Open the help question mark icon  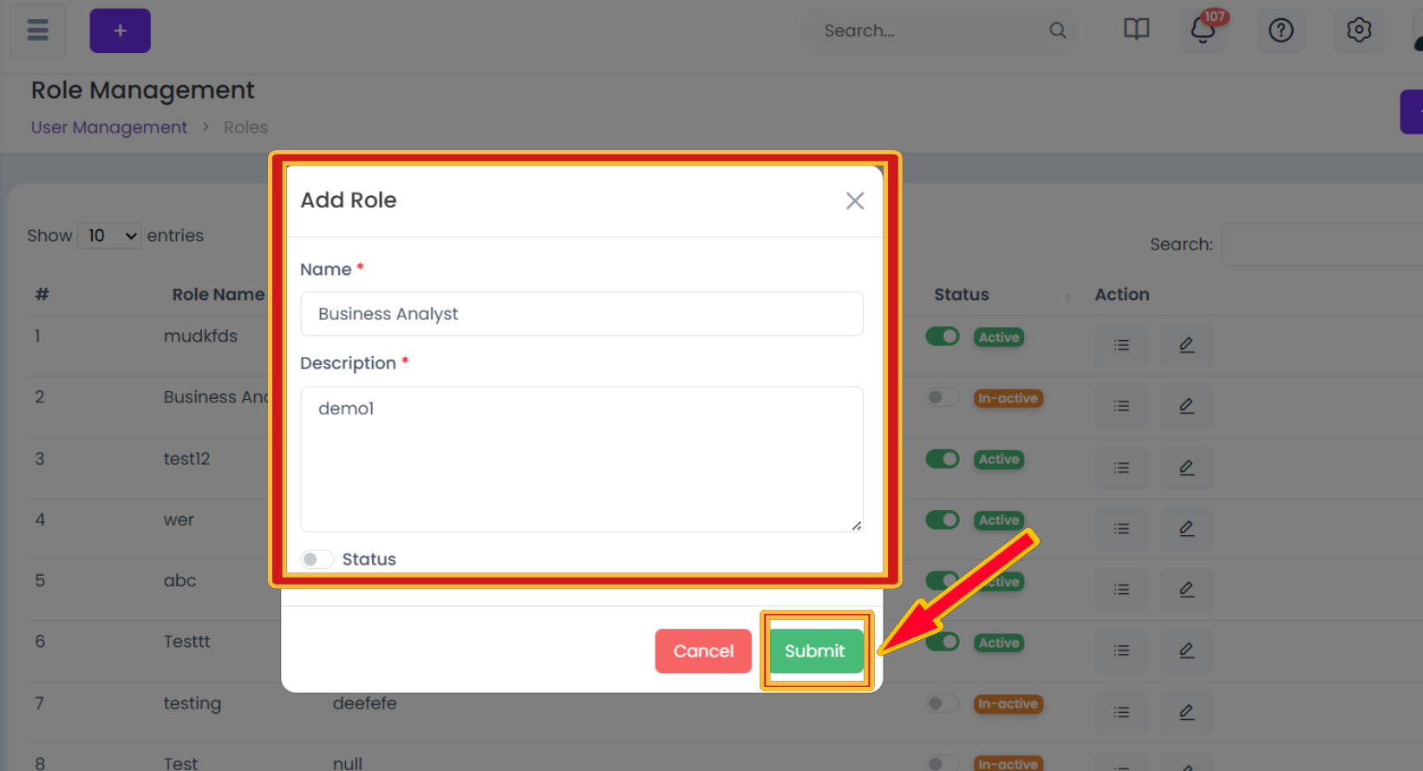pos(1281,30)
